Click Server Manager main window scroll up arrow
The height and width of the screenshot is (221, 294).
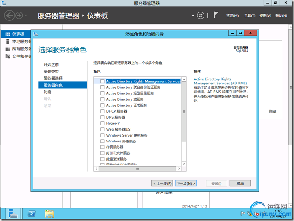pos(291,27)
